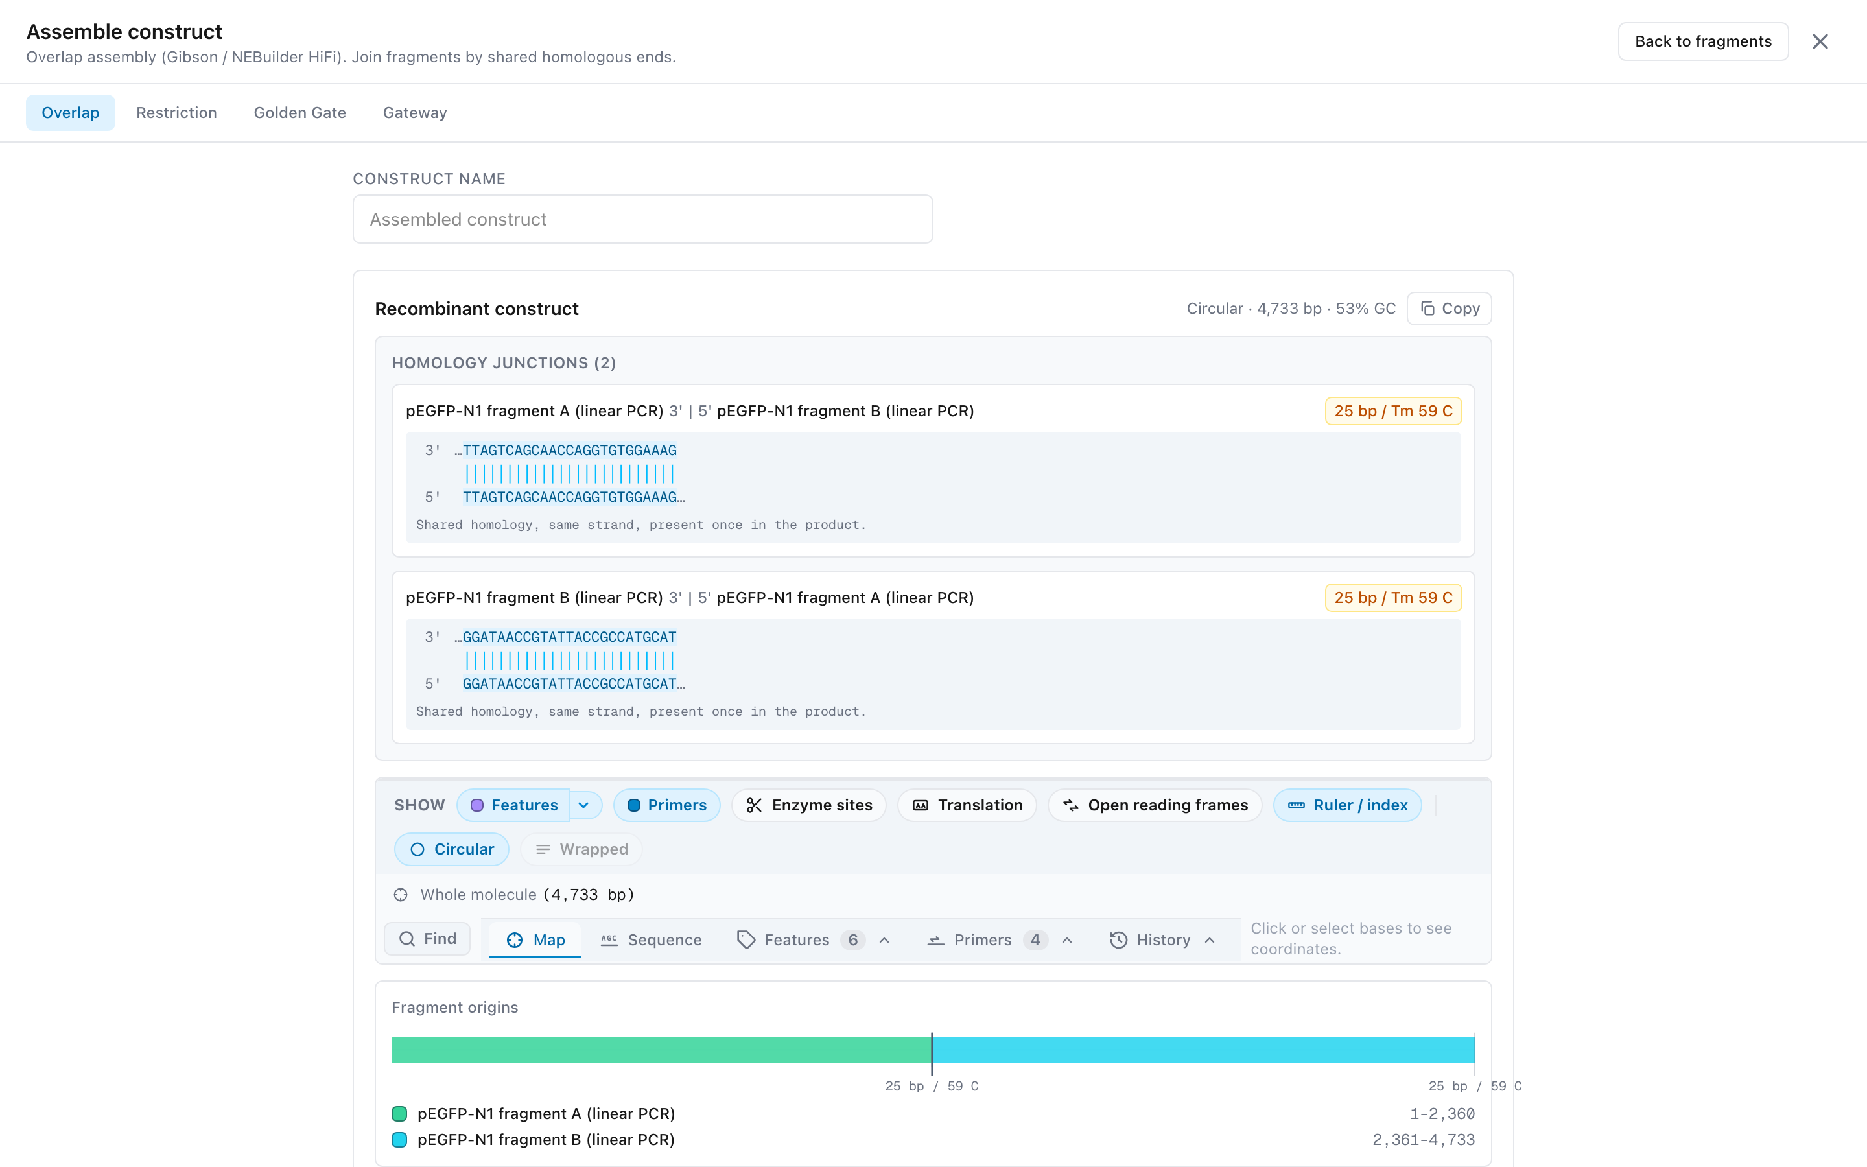Switch to the Restriction tab
Viewport: 1867px width, 1167px height.
[x=177, y=113]
